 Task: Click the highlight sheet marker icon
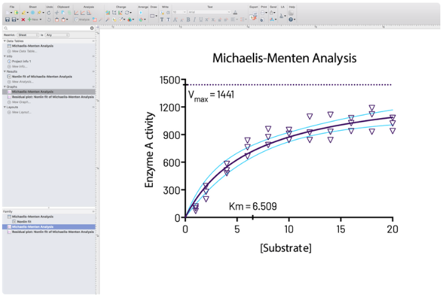coord(24,13)
